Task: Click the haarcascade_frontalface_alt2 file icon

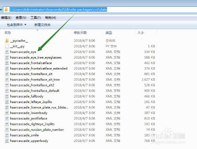Action: pos(7,85)
